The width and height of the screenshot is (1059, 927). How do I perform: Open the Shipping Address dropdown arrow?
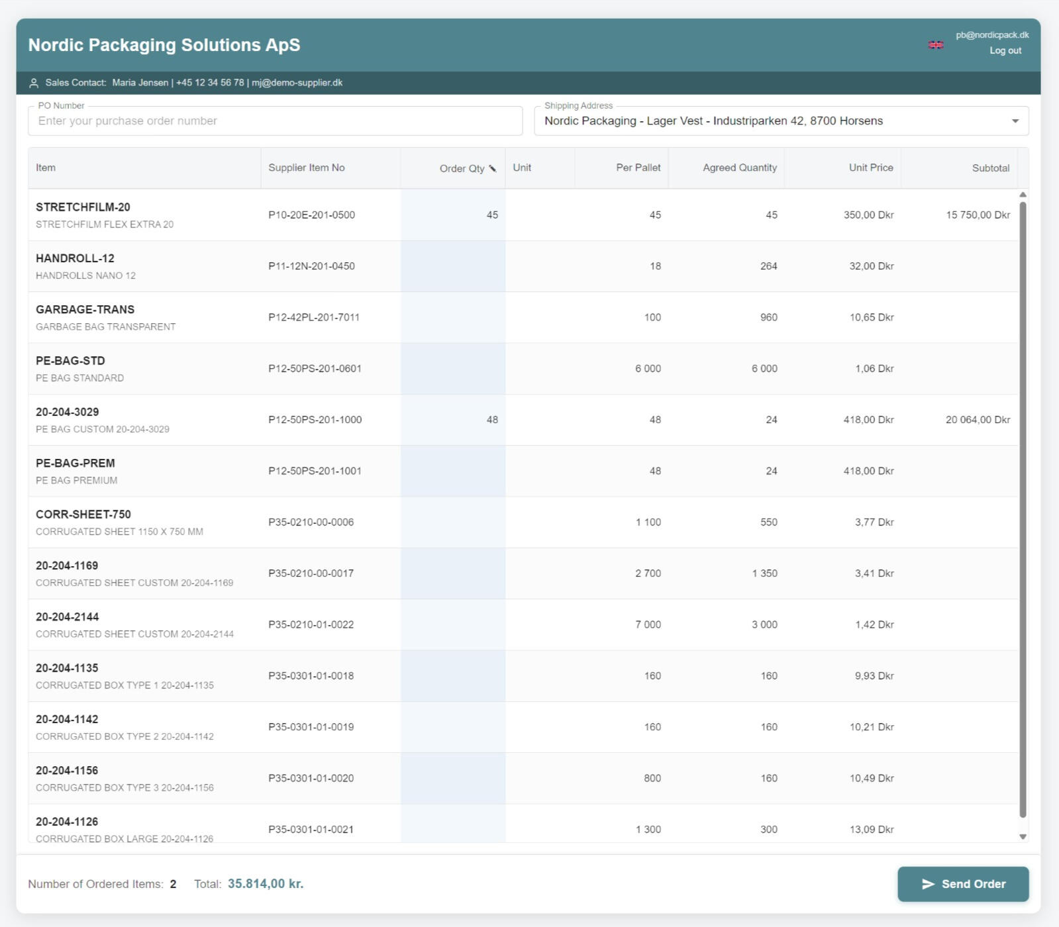click(1015, 121)
